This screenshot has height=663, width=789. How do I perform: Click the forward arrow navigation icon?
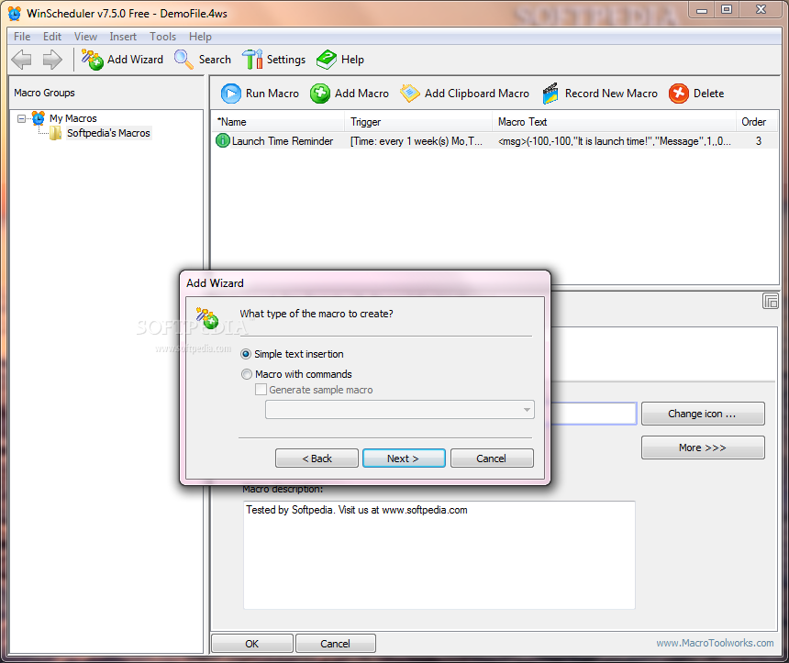click(x=52, y=60)
